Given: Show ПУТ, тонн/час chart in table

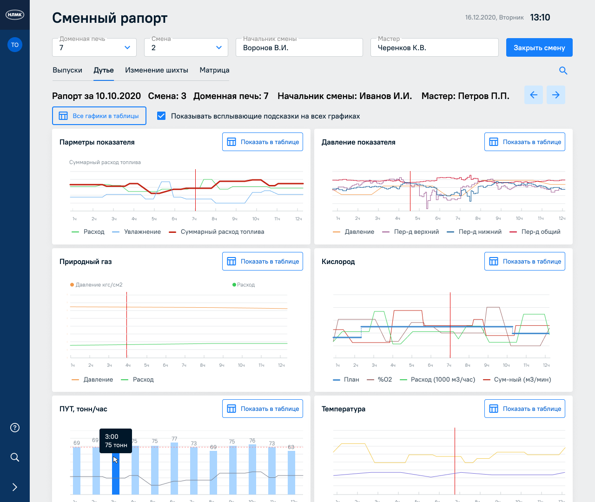Looking at the screenshot, I should click(x=263, y=409).
